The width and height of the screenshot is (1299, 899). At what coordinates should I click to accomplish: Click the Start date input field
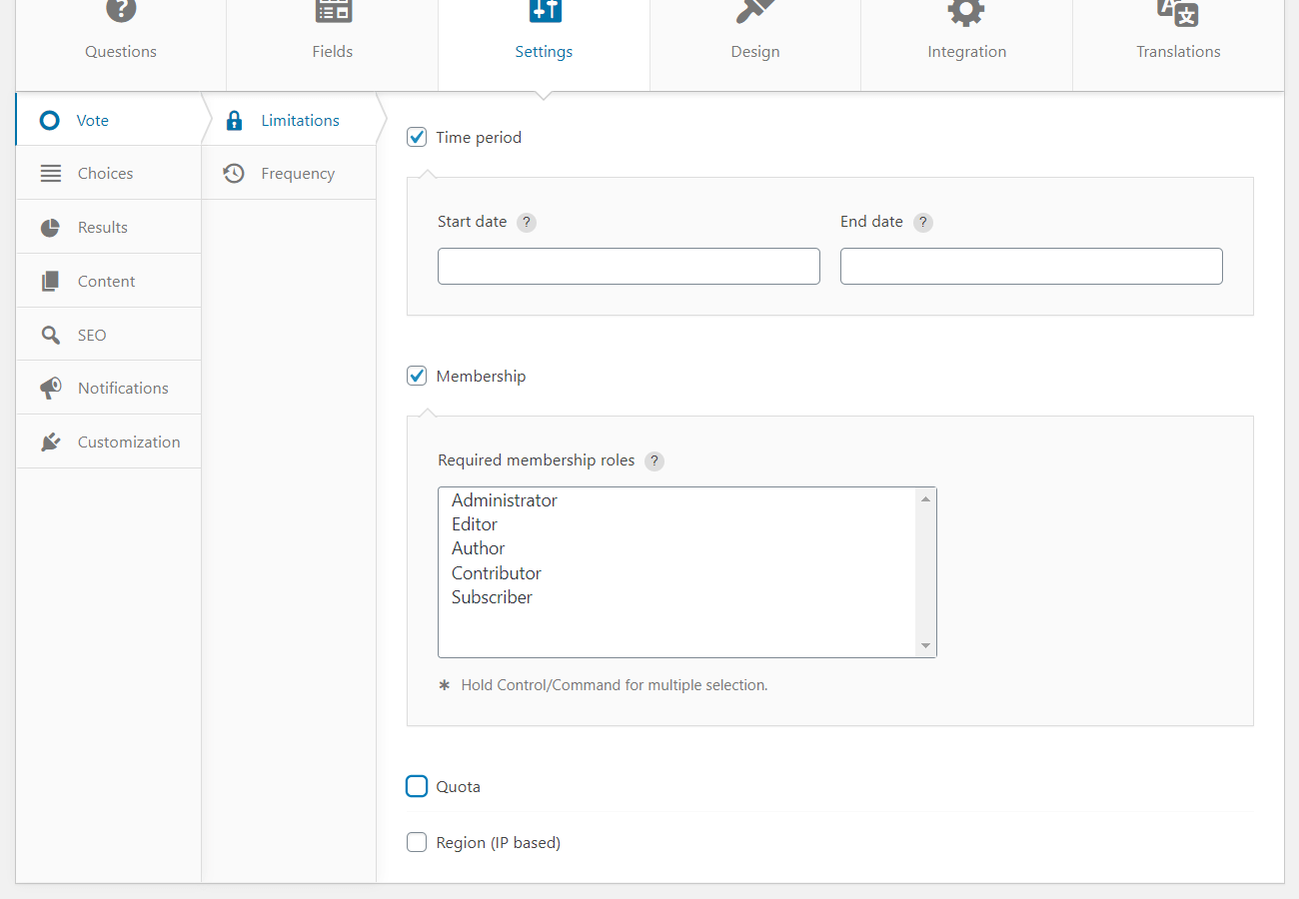[629, 267]
